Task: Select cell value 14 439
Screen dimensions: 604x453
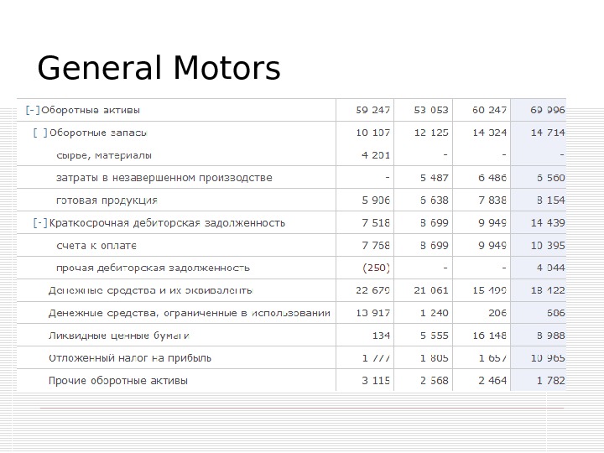Action: 547,223
